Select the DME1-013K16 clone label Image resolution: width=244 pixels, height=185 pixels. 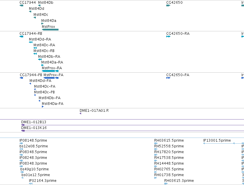click(34, 128)
